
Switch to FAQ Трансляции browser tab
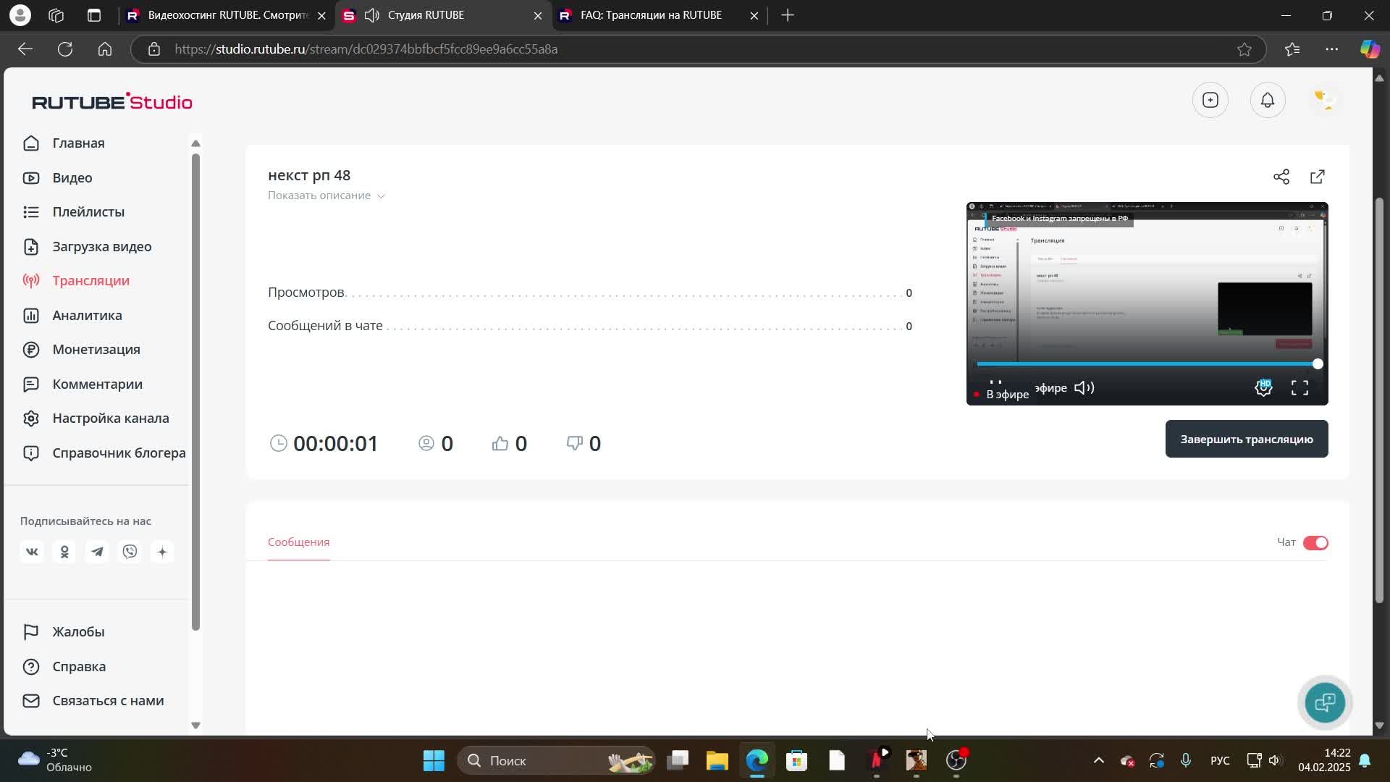[x=650, y=15]
